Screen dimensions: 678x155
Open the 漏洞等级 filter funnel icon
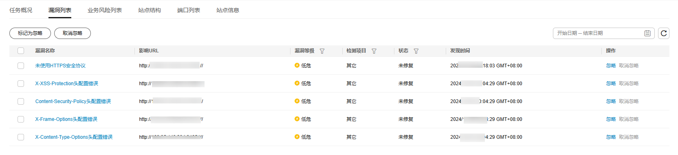tap(322, 51)
